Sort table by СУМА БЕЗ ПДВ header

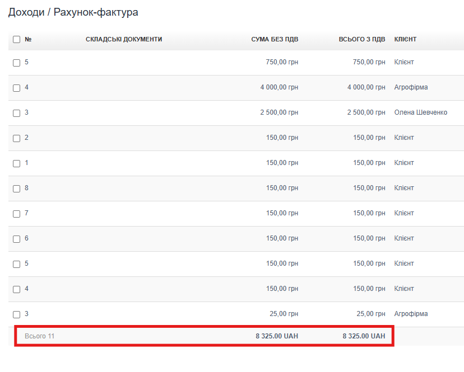tap(275, 40)
